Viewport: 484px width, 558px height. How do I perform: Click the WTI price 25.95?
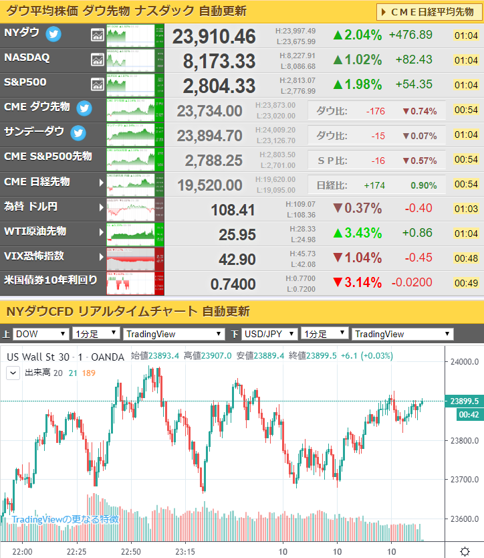point(237,235)
